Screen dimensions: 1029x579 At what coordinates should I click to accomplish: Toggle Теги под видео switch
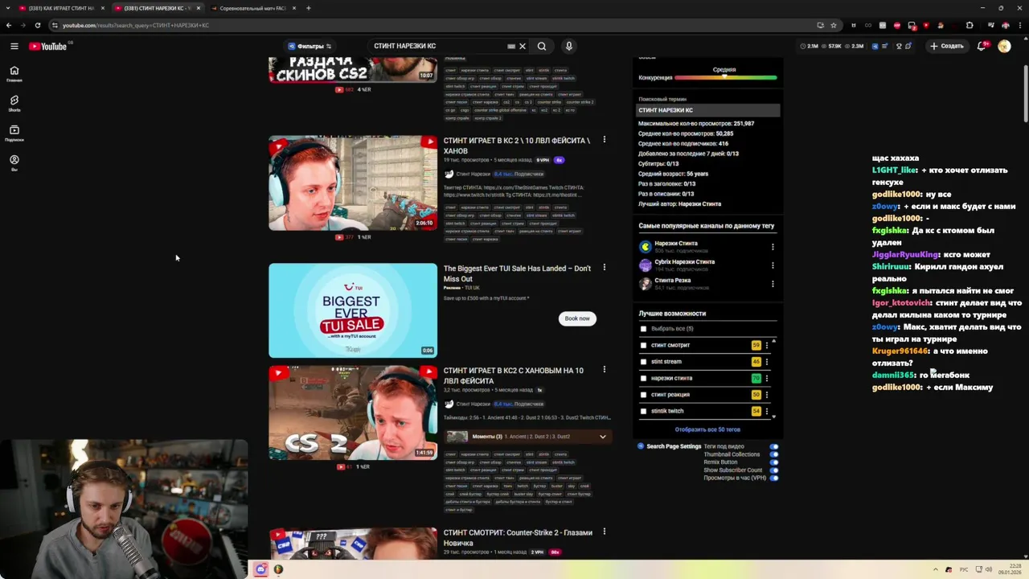(x=774, y=446)
